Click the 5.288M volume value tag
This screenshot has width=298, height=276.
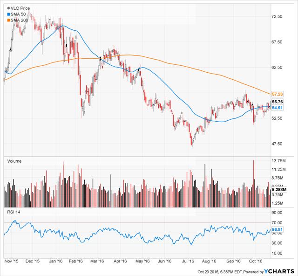click(x=279, y=190)
